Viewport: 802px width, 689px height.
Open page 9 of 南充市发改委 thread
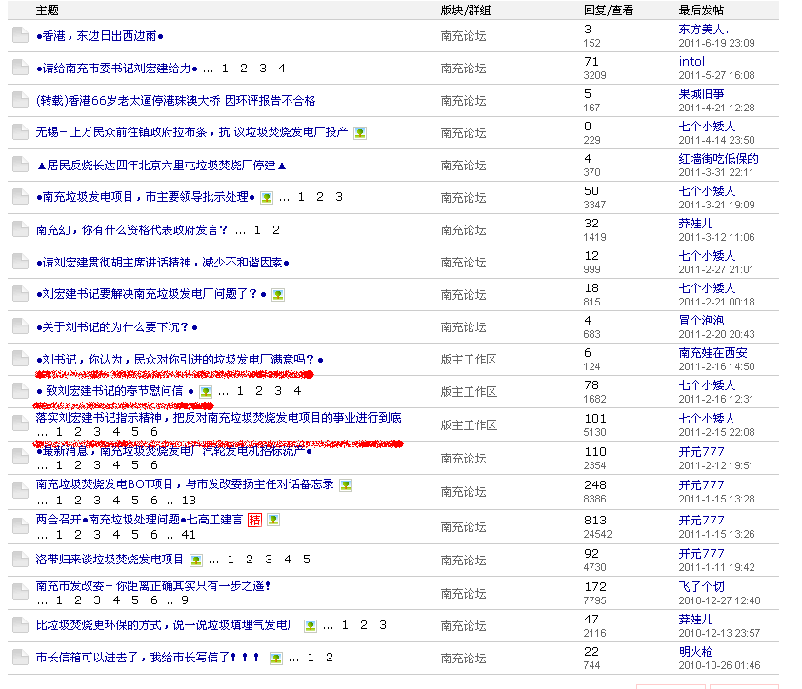coord(185,600)
